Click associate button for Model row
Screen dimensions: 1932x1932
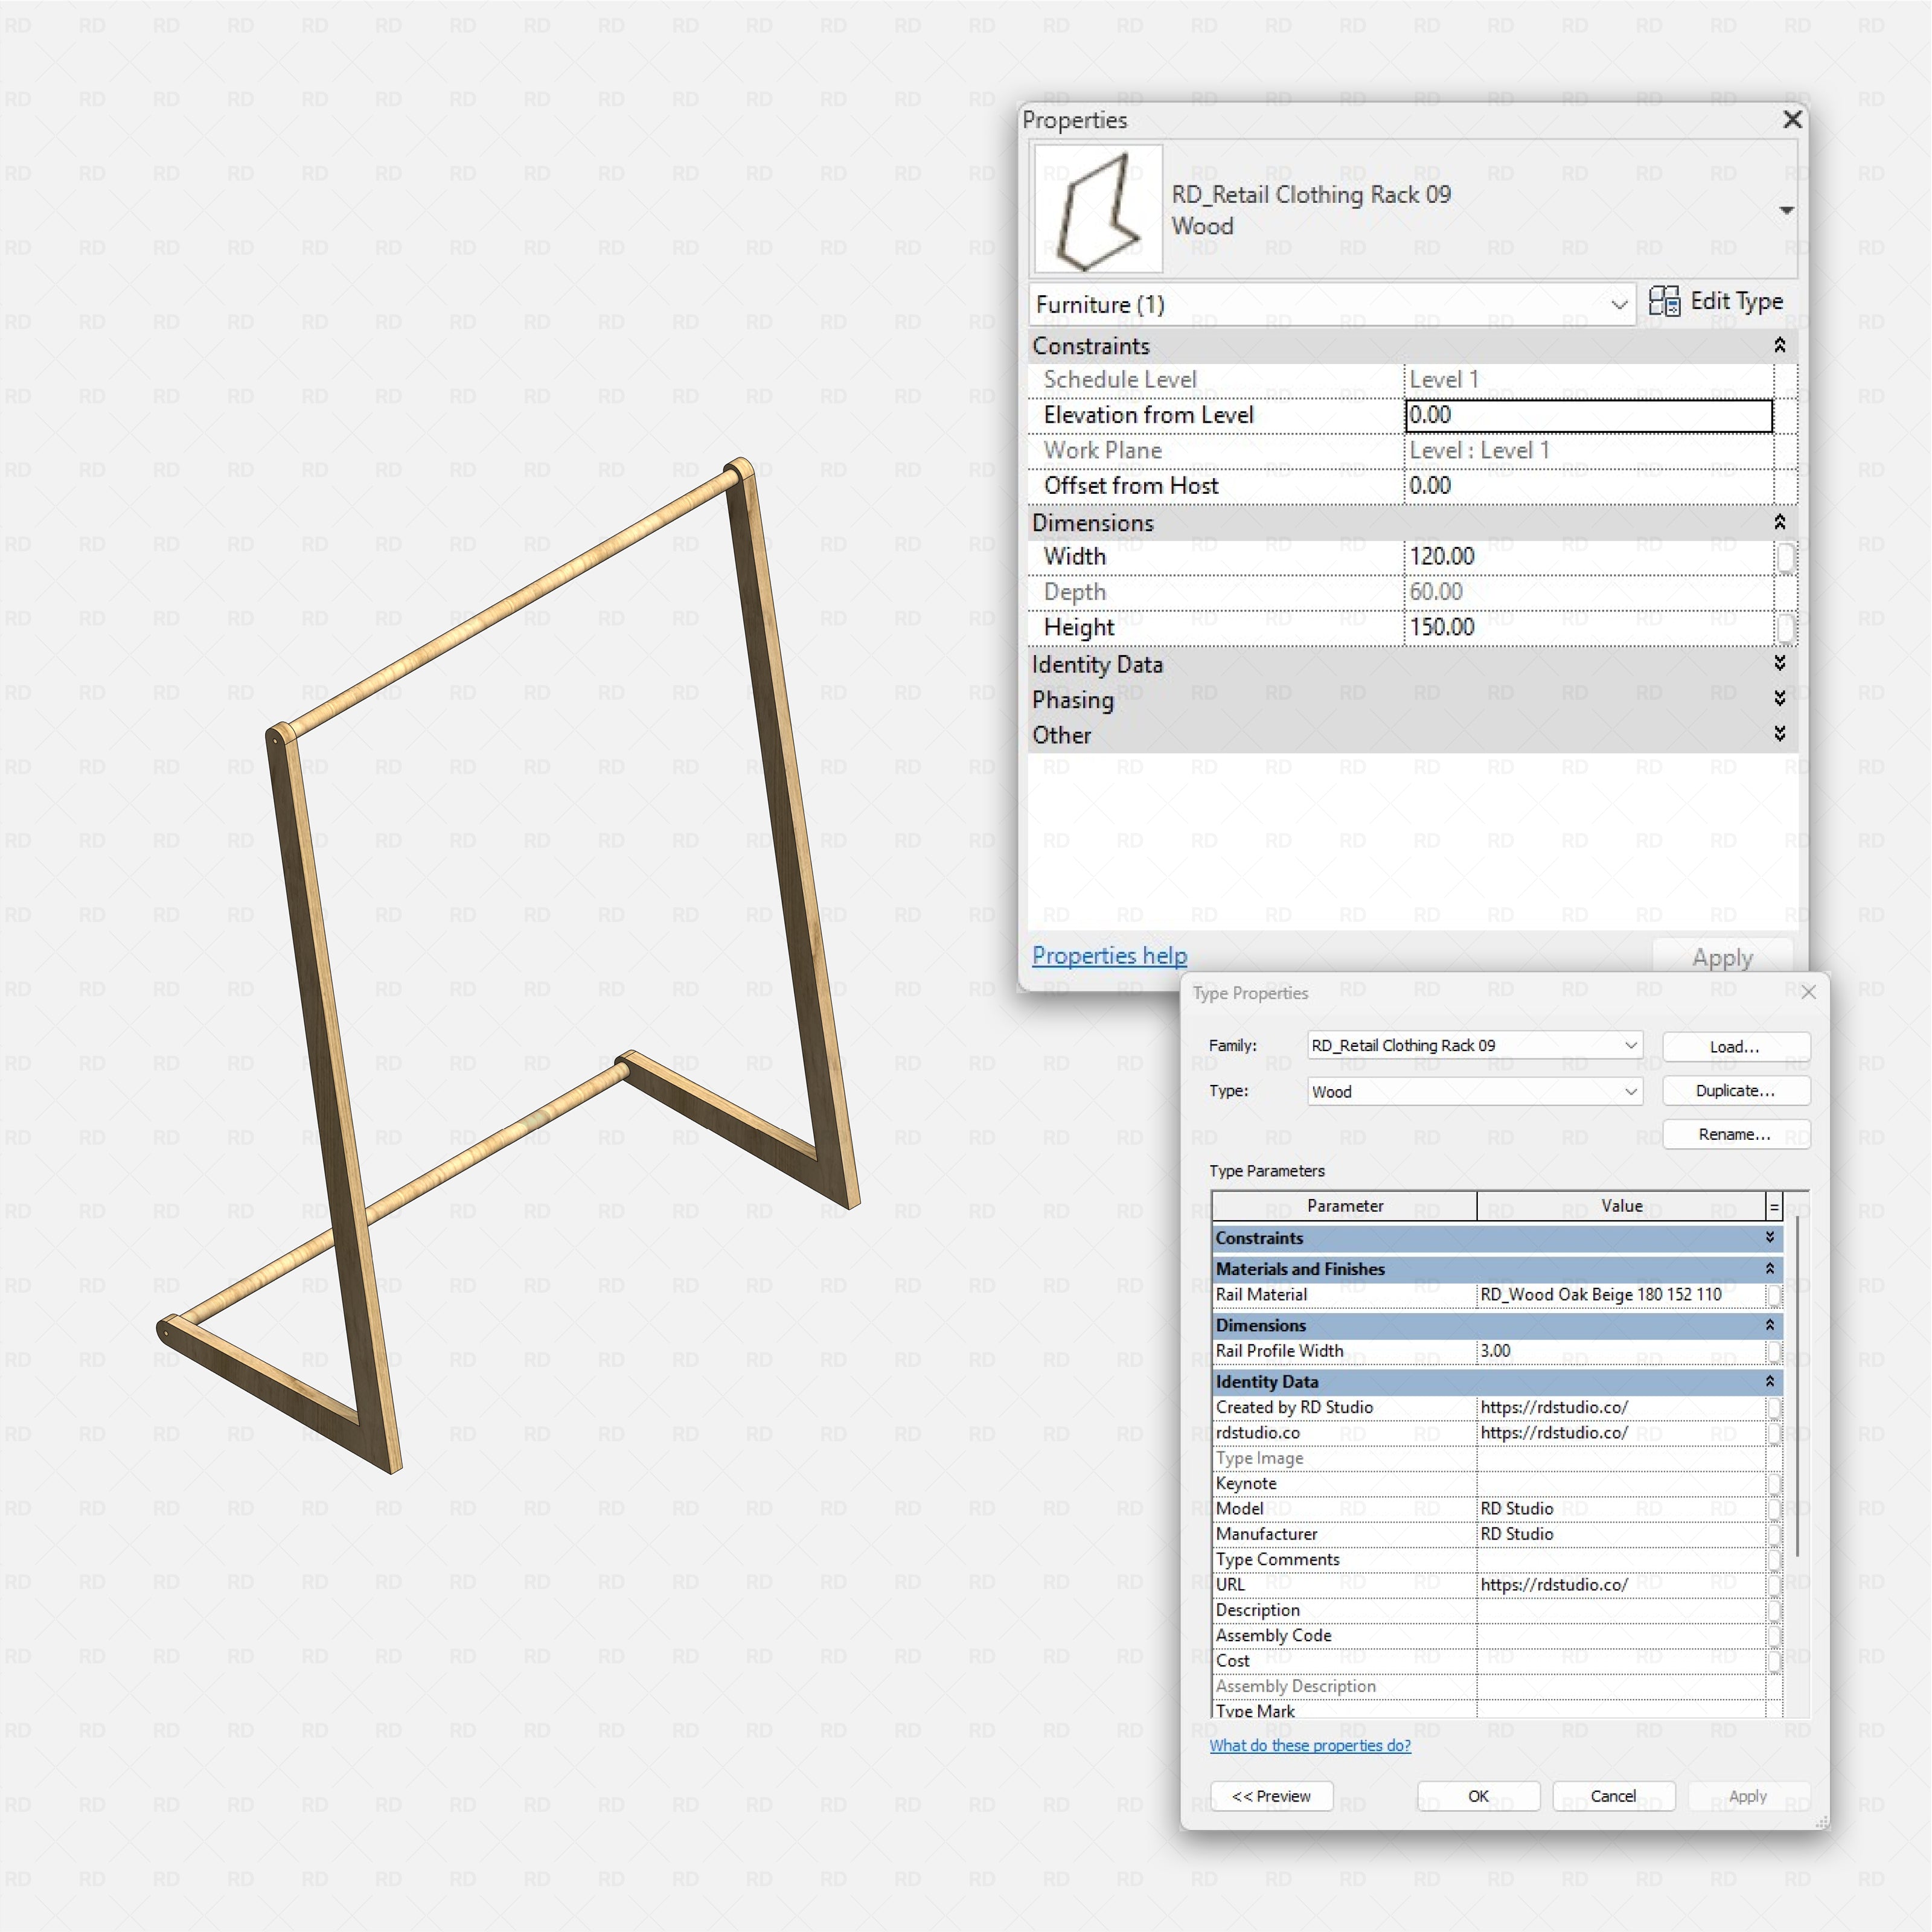1774,1509
